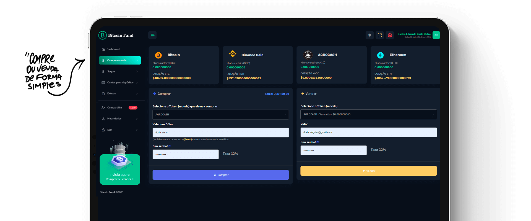Screen dimensions: 531x221
Task: Click the fullscreen expand icon
Action: point(380,35)
